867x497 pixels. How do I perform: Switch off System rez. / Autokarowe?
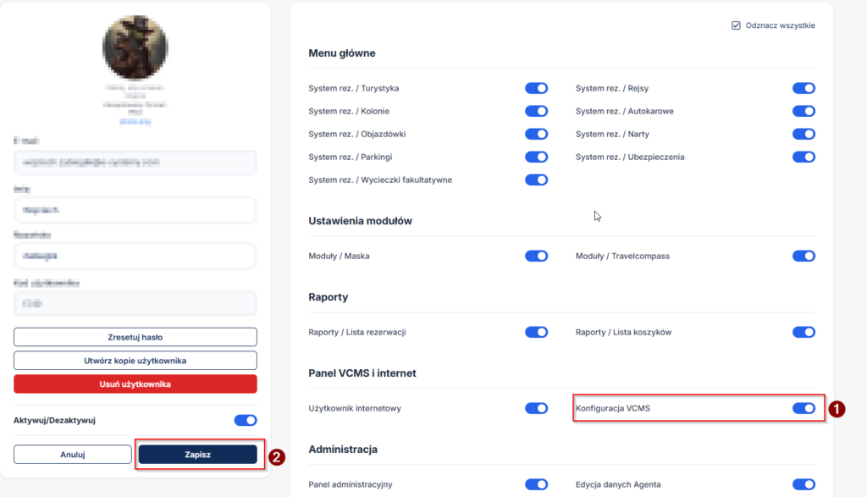(x=803, y=111)
